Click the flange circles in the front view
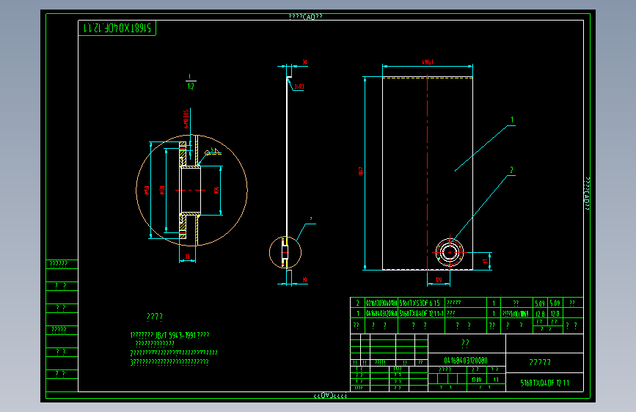Screen dimensions: 636x412 [450, 252]
